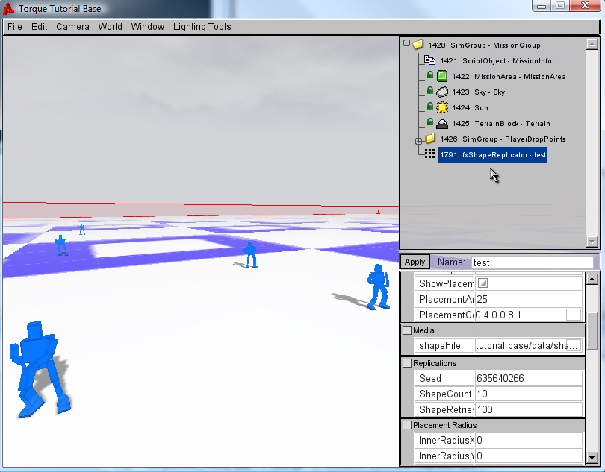This screenshot has height=472, width=605.
Task: Click the MissionInfo ScriptObject document icon
Action: 429,60
